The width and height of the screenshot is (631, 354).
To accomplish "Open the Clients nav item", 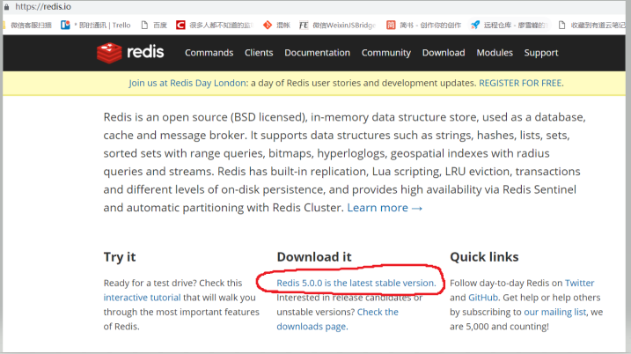I will pos(259,53).
